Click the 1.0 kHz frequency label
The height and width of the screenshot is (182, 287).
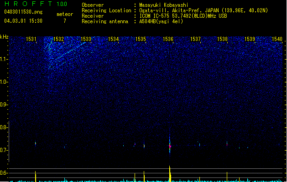tap(4, 82)
